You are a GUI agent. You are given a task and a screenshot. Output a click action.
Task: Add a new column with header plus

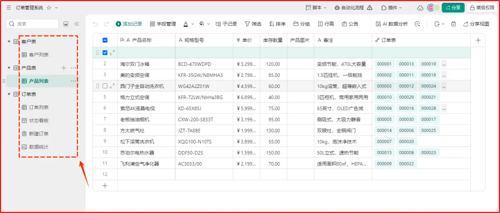pyautogui.click(x=478, y=40)
